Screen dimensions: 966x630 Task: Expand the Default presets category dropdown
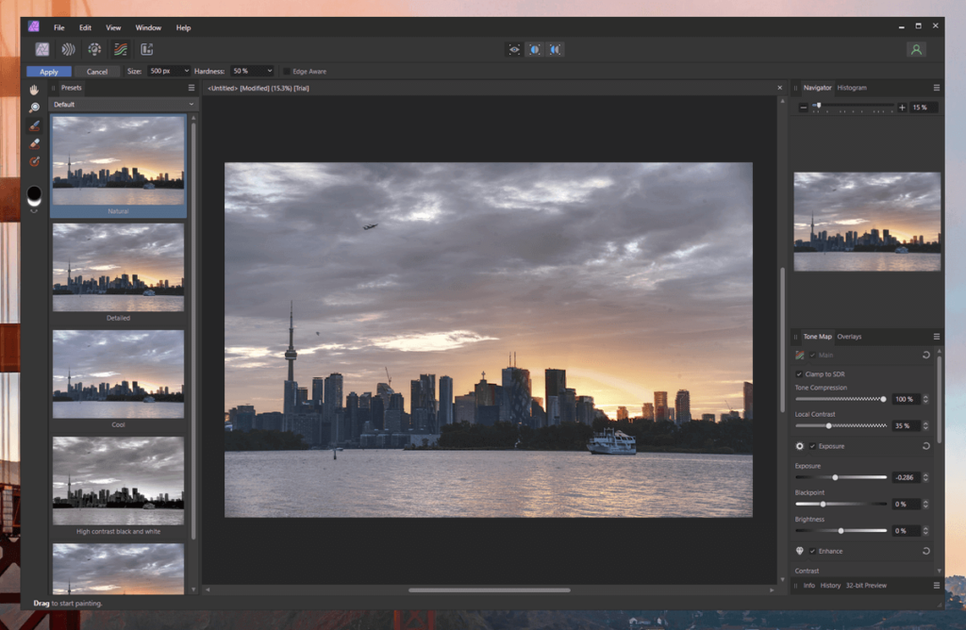(124, 104)
